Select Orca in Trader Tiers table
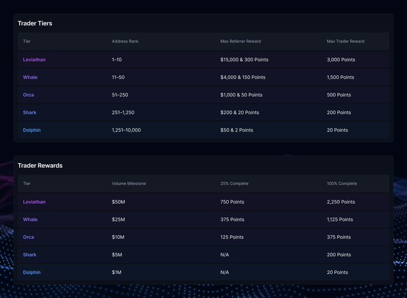The width and height of the screenshot is (407, 298). click(28, 95)
